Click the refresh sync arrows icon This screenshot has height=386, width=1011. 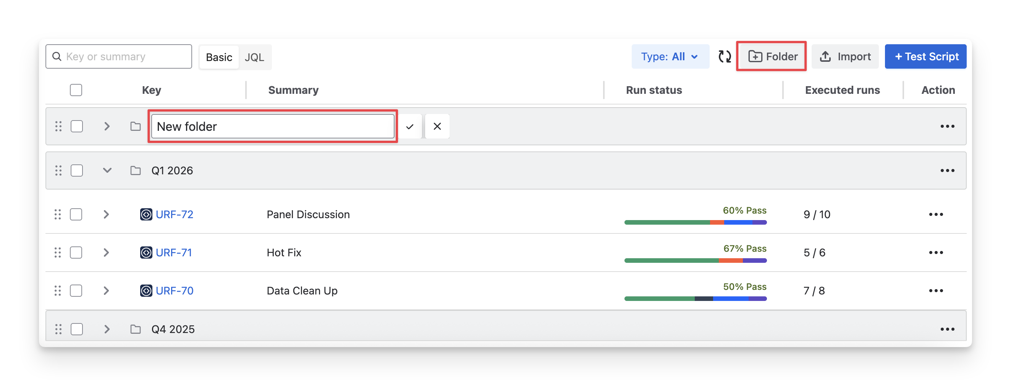(725, 57)
